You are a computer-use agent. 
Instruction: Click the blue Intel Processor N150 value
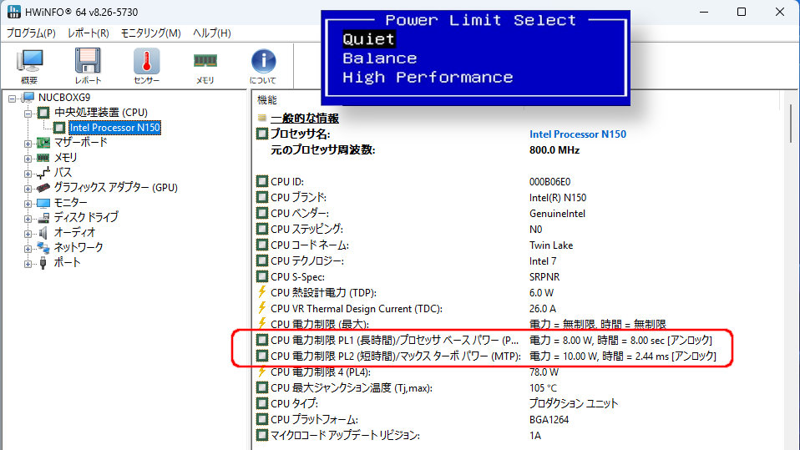click(x=578, y=134)
